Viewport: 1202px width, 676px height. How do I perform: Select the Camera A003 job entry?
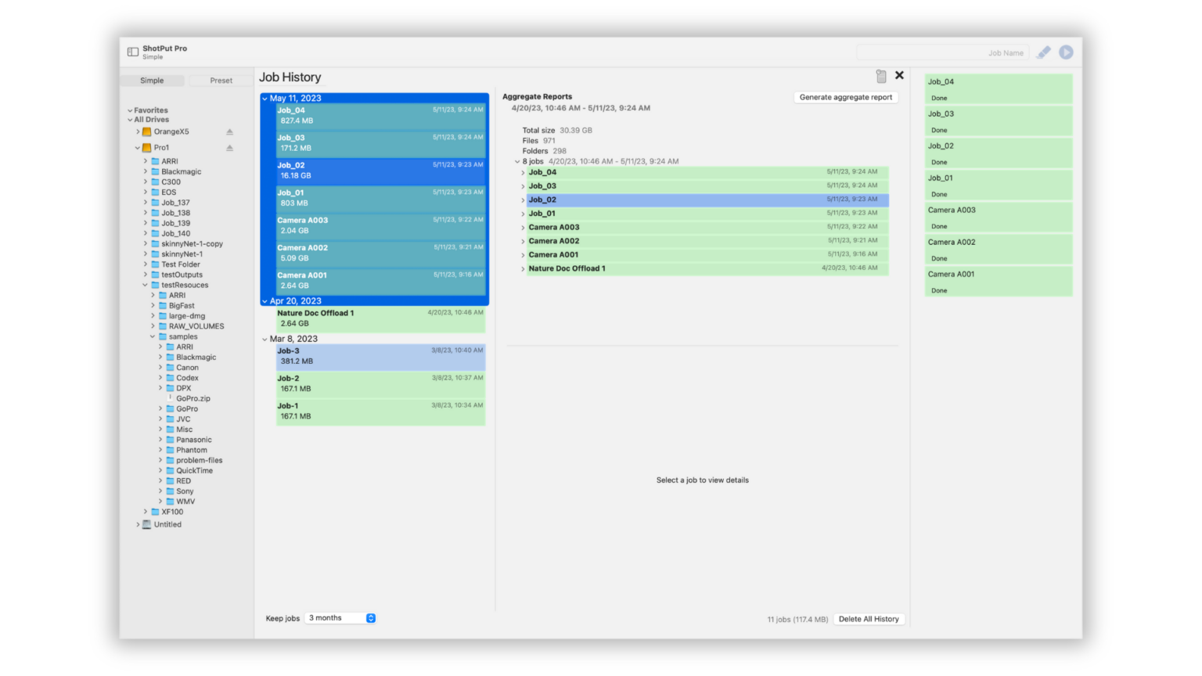380,225
